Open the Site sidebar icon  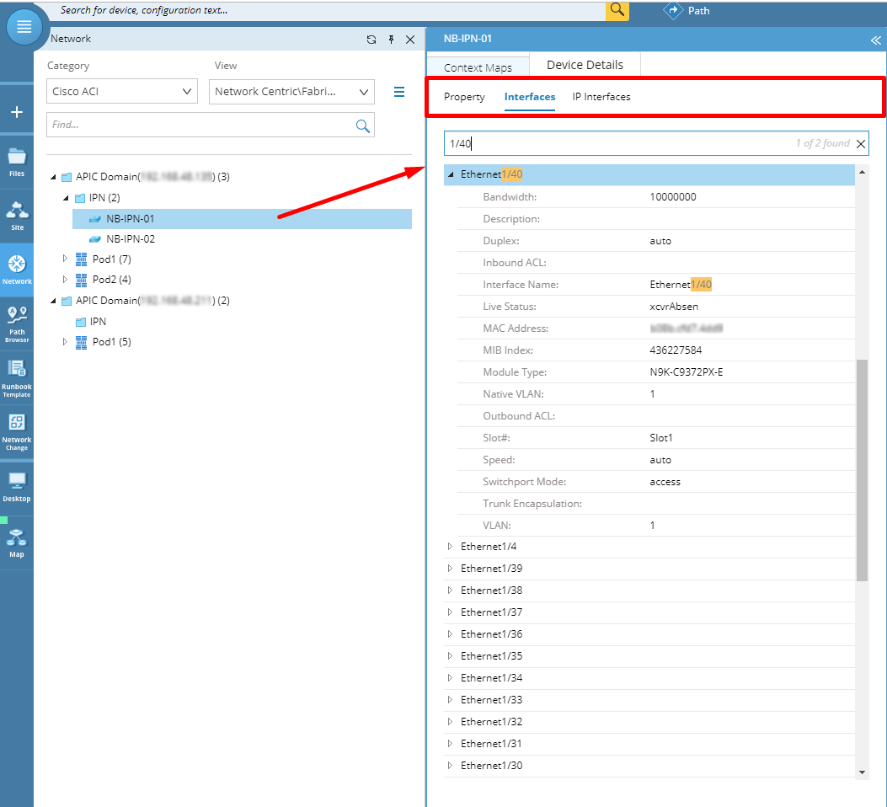point(17,216)
